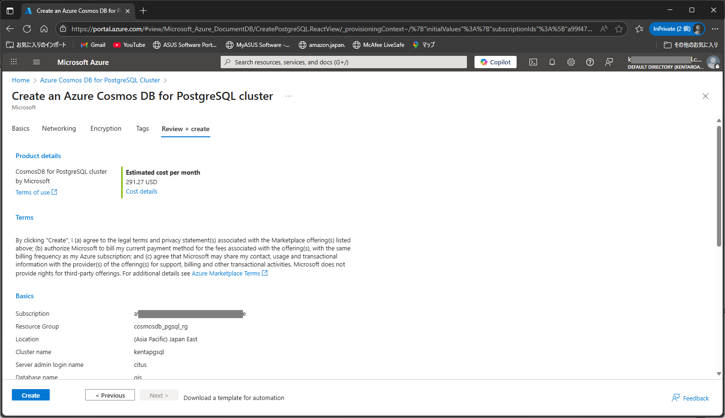This screenshot has width=725, height=418.
Task: Open the notifications bell
Action: tap(552, 62)
